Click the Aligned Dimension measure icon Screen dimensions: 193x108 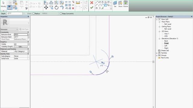coord(78,3)
